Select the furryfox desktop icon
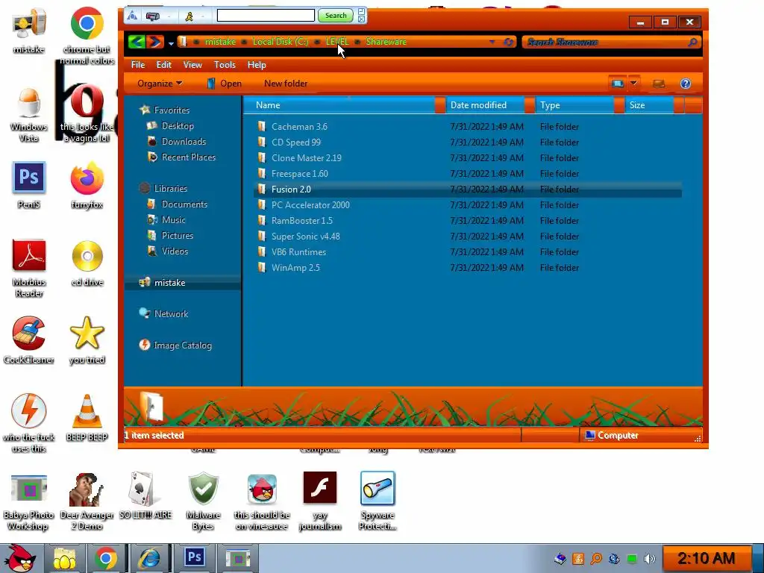This screenshot has height=573, width=764. 87,185
